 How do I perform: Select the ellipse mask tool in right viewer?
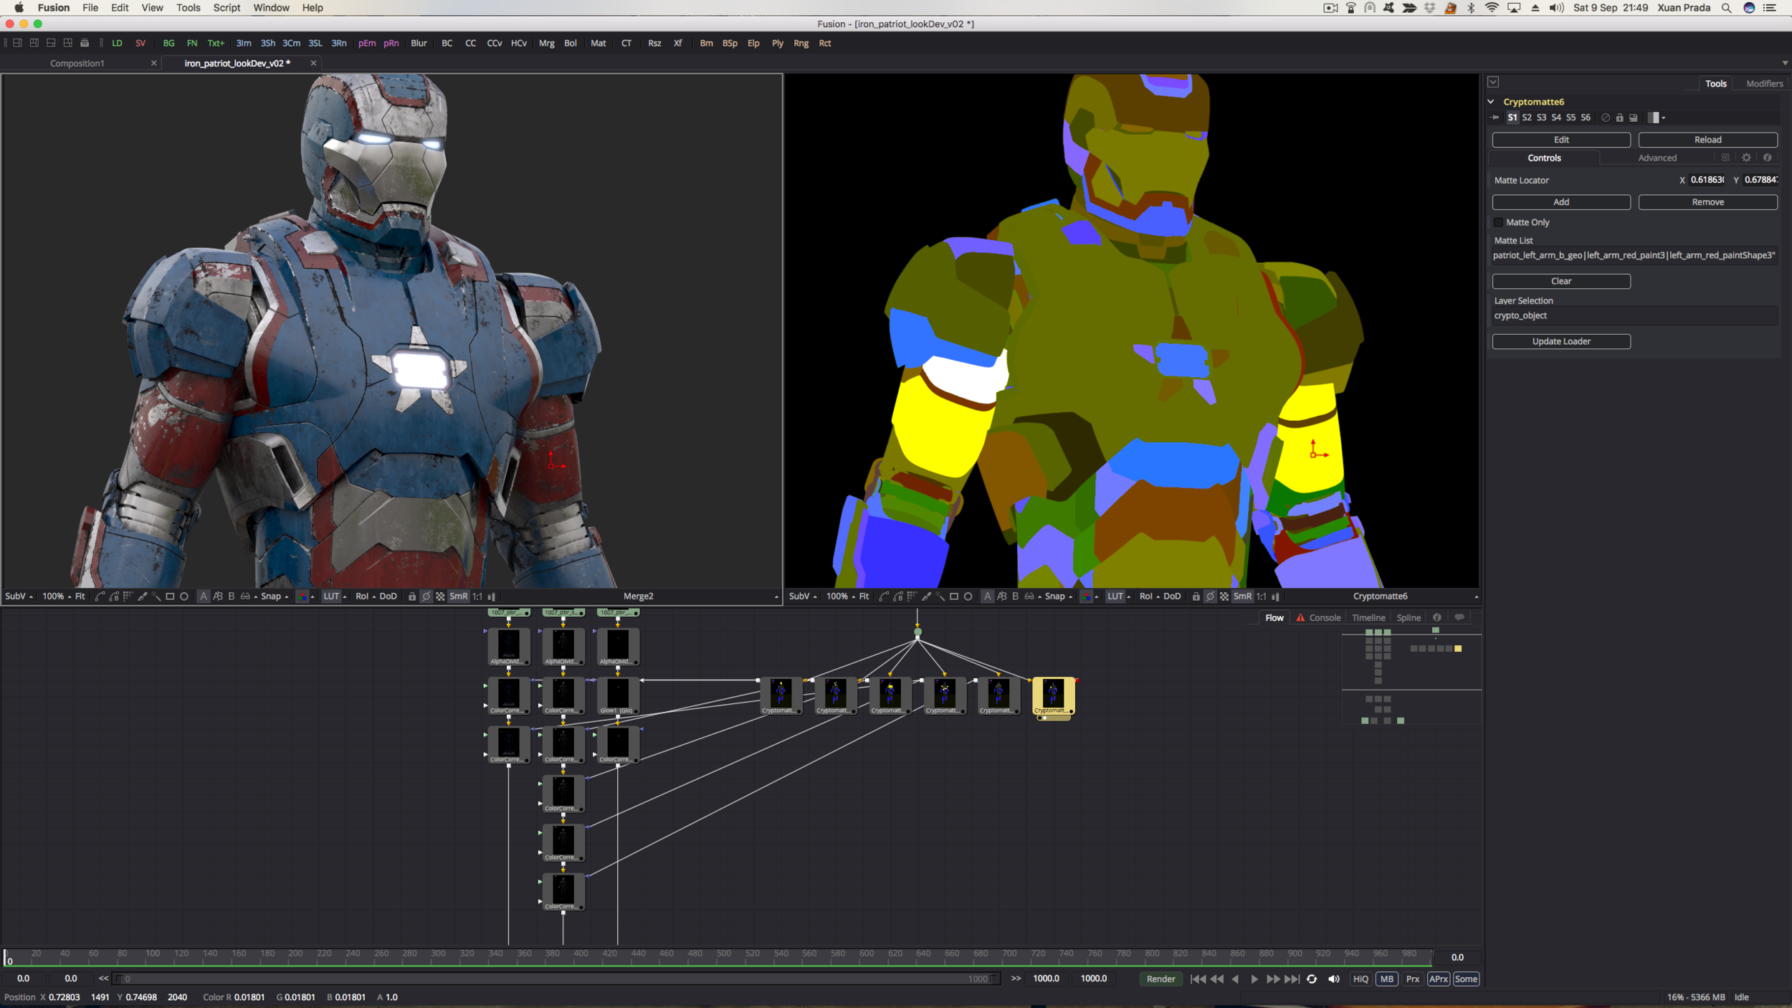click(x=968, y=596)
